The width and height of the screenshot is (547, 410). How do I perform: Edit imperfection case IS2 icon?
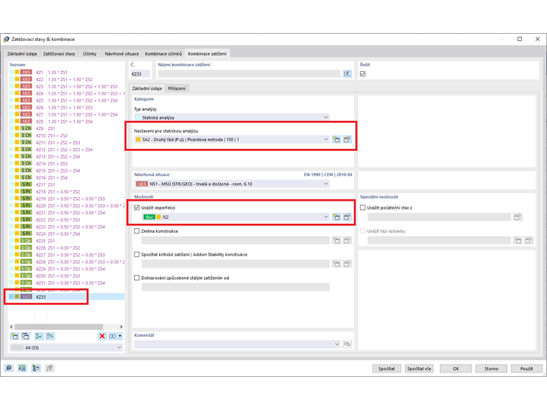pyautogui.click(x=347, y=217)
